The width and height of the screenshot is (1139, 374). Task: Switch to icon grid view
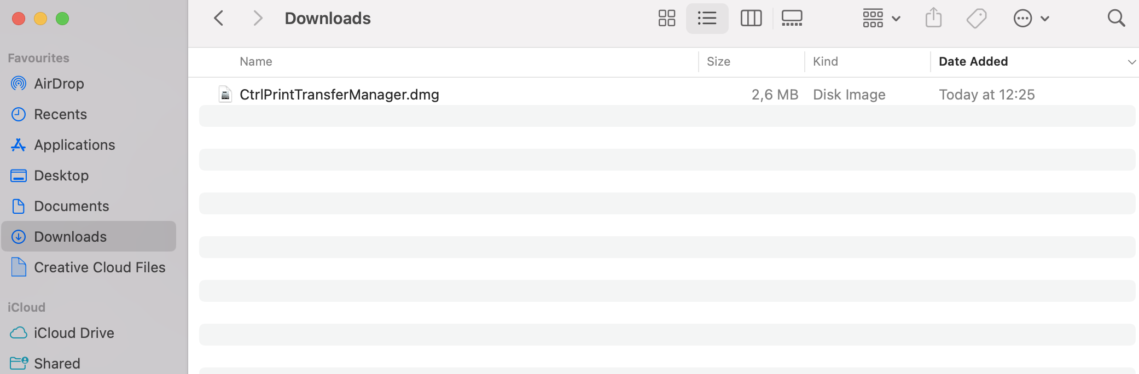[666, 18]
